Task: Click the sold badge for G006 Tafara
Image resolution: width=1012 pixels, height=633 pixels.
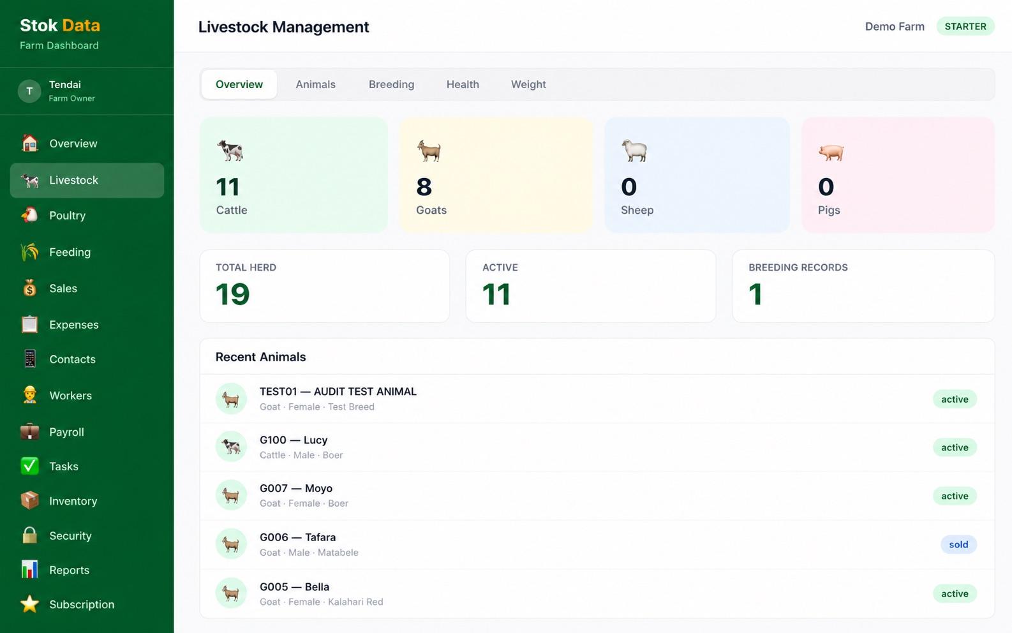Action: point(958,544)
